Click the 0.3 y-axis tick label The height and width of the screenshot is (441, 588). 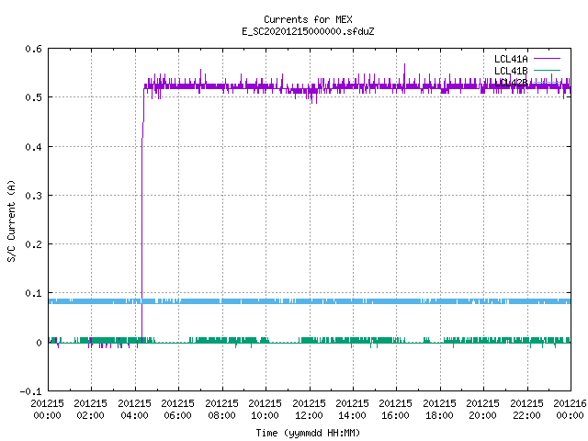33,196
